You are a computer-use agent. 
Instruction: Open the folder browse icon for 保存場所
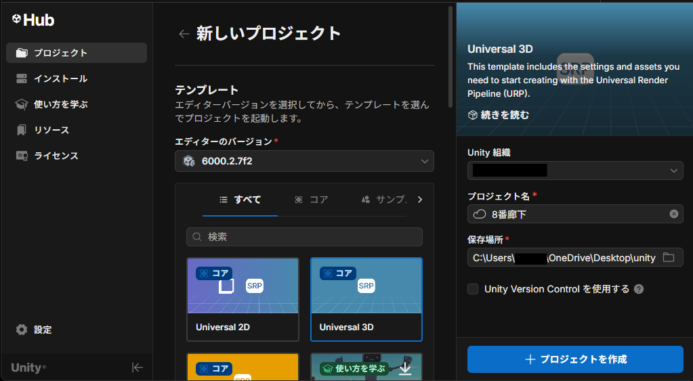click(669, 257)
